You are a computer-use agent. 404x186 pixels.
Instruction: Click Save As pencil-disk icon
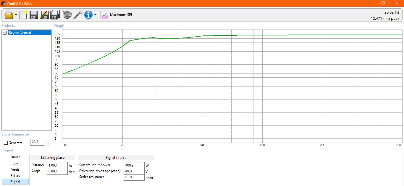[x=44, y=15]
